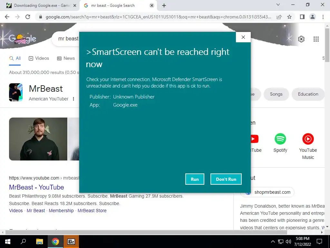Select the Education chip
The width and height of the screenshot is (330, 248).
[x=308, y=94]
